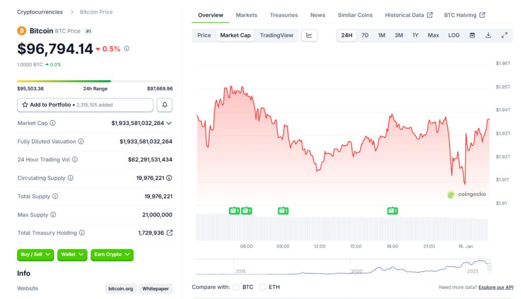This screenshot has width=521, height=299.
Task: Toggle the LOG scale option
Action: tap(453, 35)
